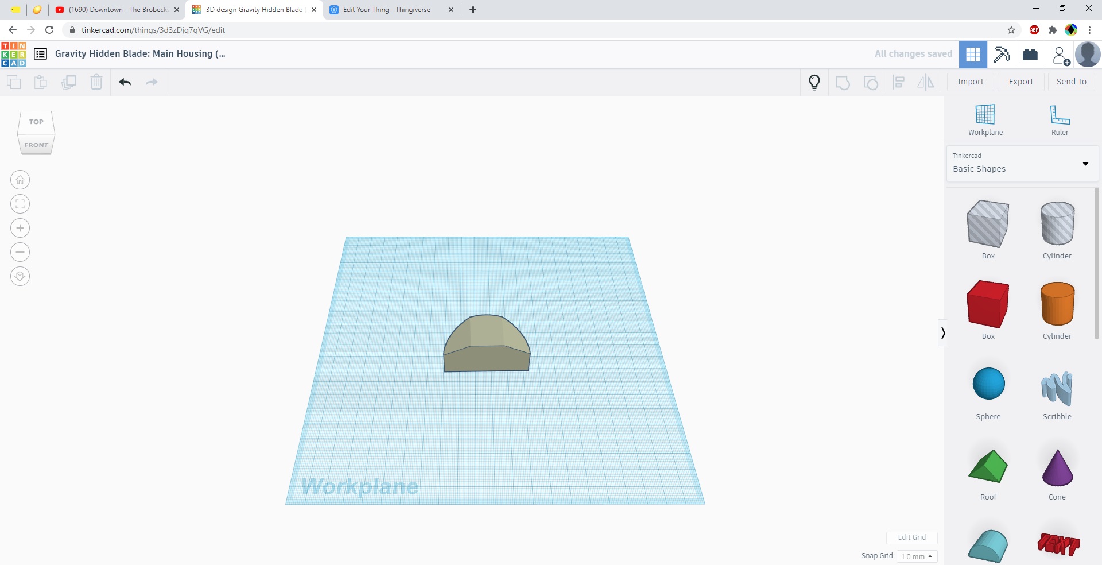The height and width of the screenshot is (565, 1102).
Task: Open the user profile avatar
Action: [1088, 55]
